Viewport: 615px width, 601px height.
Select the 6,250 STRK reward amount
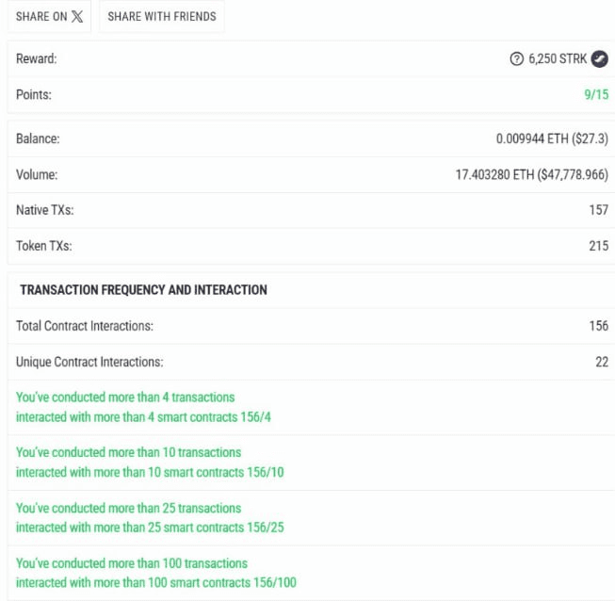[558, 58]
